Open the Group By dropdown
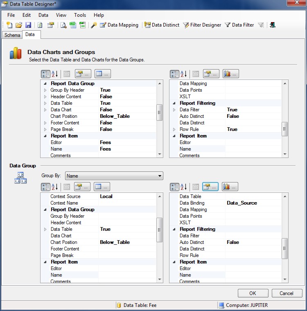 click(x=160, y=176)
